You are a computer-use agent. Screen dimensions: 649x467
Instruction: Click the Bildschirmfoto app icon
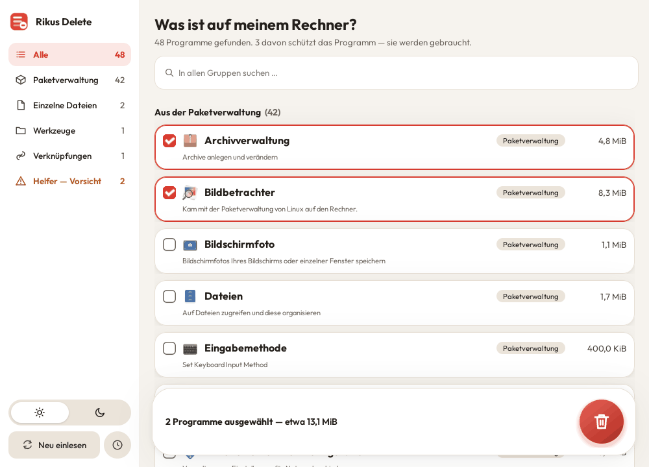coord(190,245)
